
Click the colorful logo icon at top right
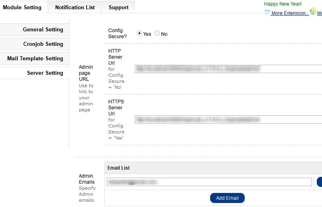pyautogui.click(x=313, y=12)
